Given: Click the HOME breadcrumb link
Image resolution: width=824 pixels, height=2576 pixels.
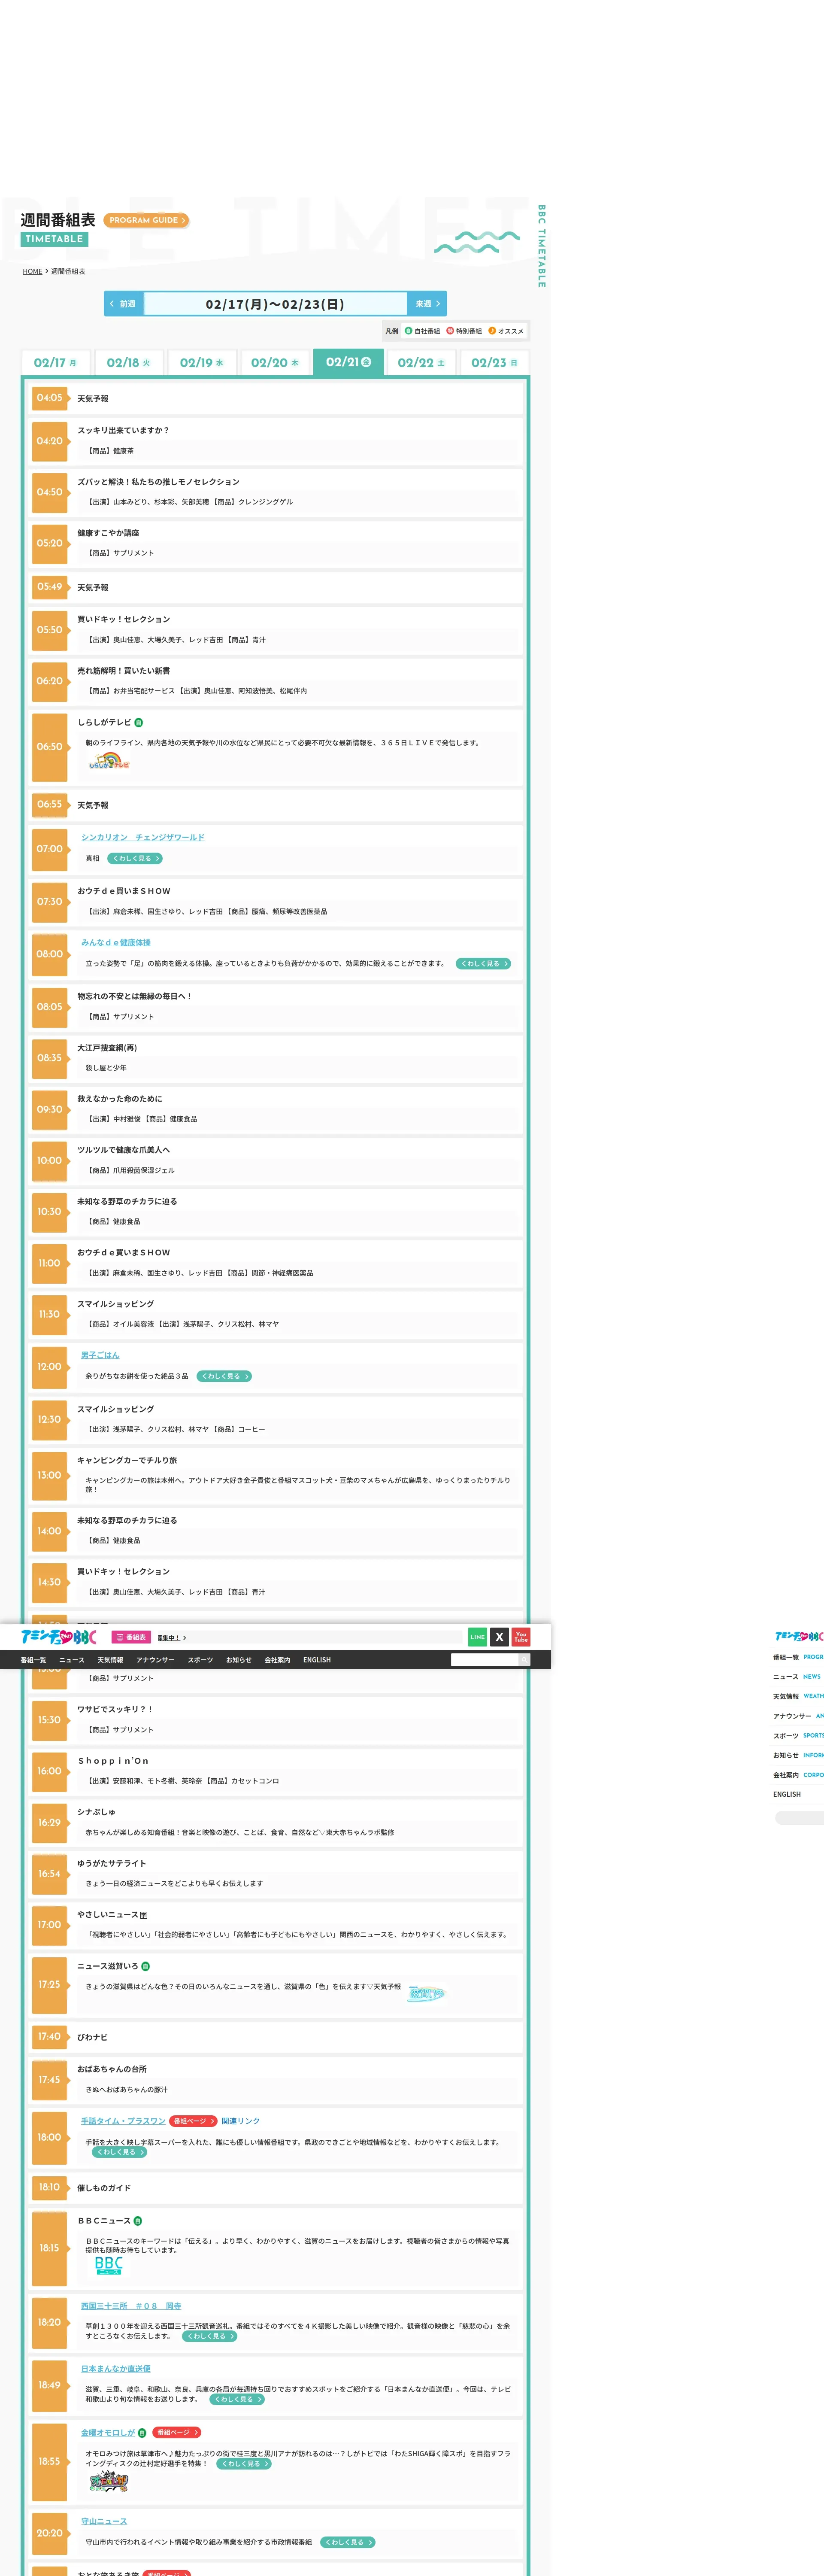Looking at the screenshot, I should (x=32, y=271).
